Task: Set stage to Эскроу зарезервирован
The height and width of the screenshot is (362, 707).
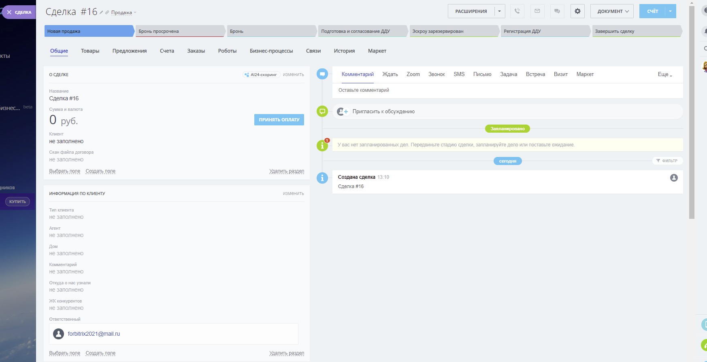Action: click(x=454, y=31)
